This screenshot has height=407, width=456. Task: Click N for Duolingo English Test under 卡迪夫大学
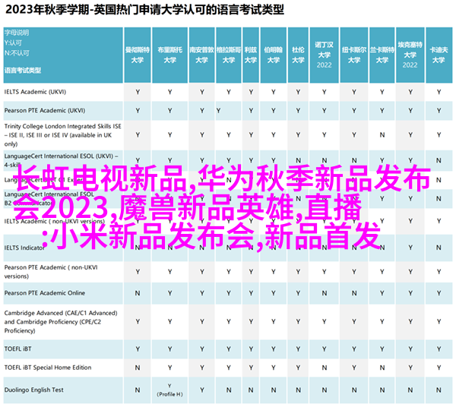click(x=439, y=390)
